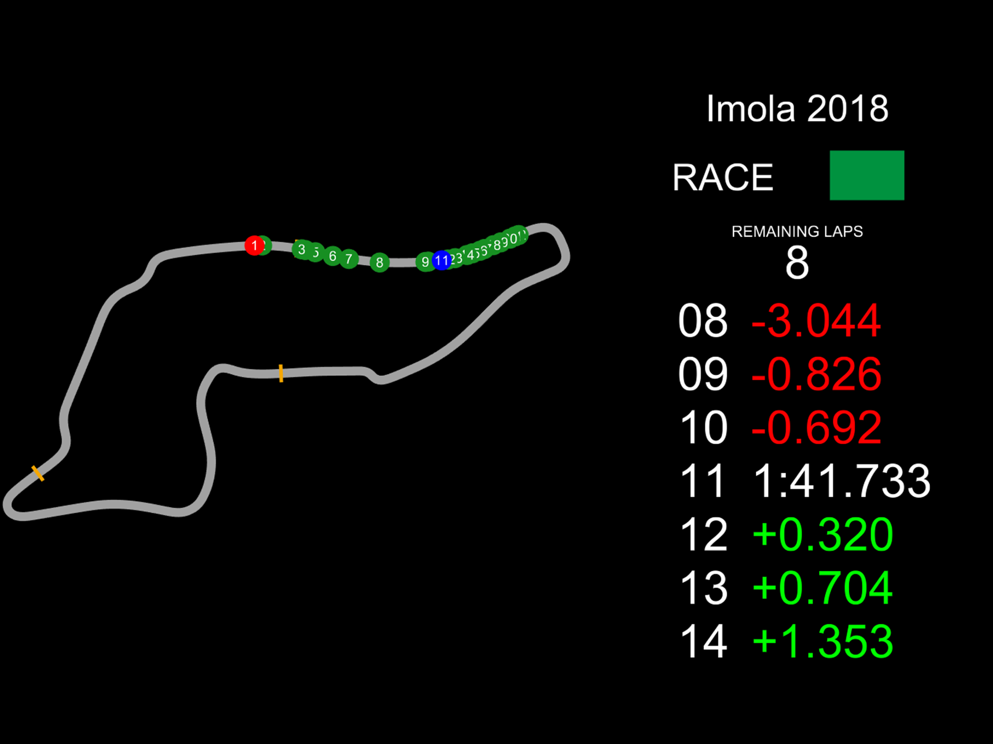The image size is (993, 744).
Task: Select the blue car 11 marker
Action: 441,260
